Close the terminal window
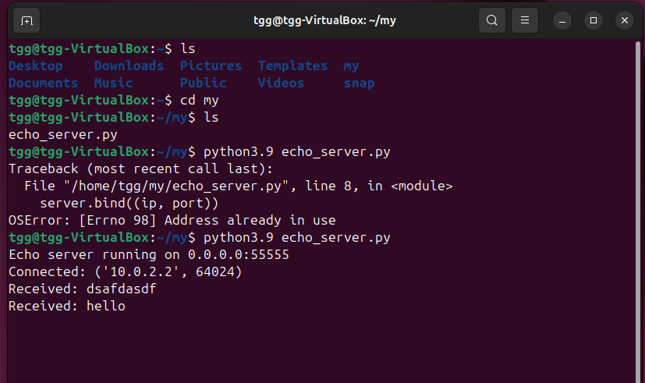Image resolution: width=645 pixels, height=383 pixels. (625, 20)
